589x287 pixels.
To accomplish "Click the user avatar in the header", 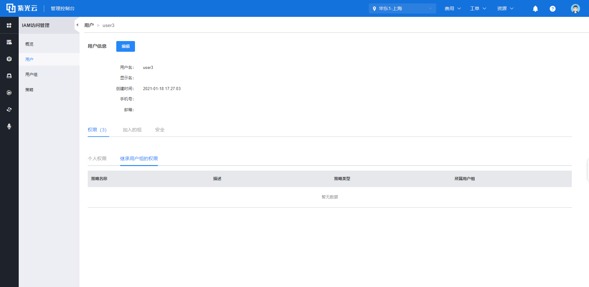I will (575, 9).
